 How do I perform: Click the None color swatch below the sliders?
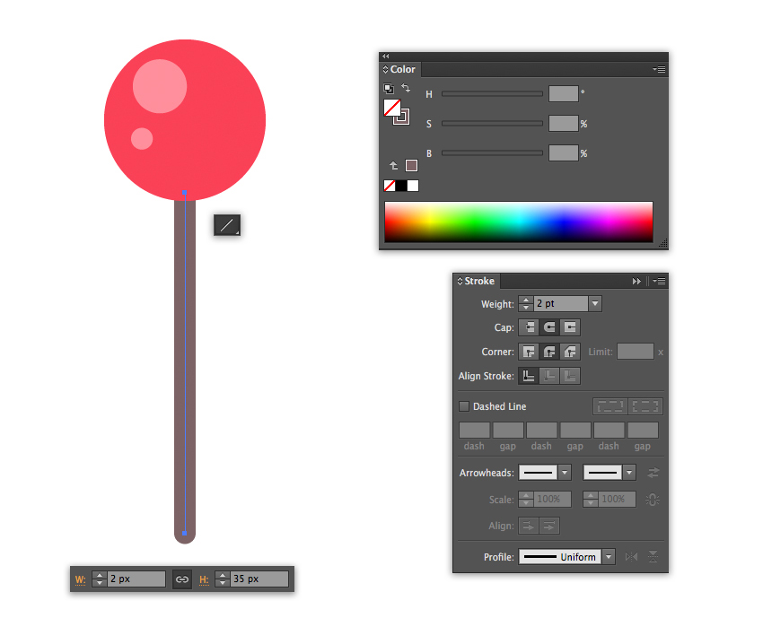pos(390,186)
